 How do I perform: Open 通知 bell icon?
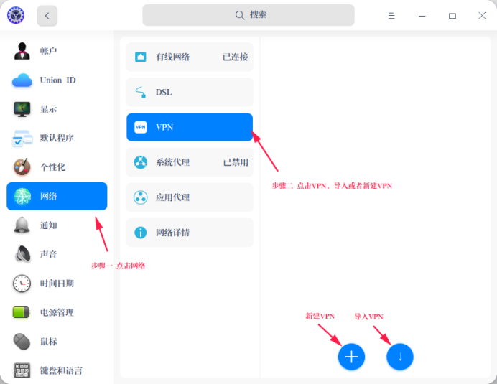22,225
